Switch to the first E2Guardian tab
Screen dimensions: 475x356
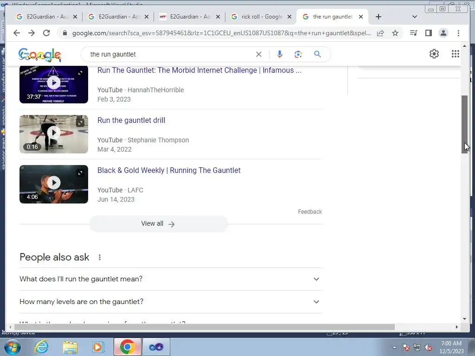click(x=46, y=17)
